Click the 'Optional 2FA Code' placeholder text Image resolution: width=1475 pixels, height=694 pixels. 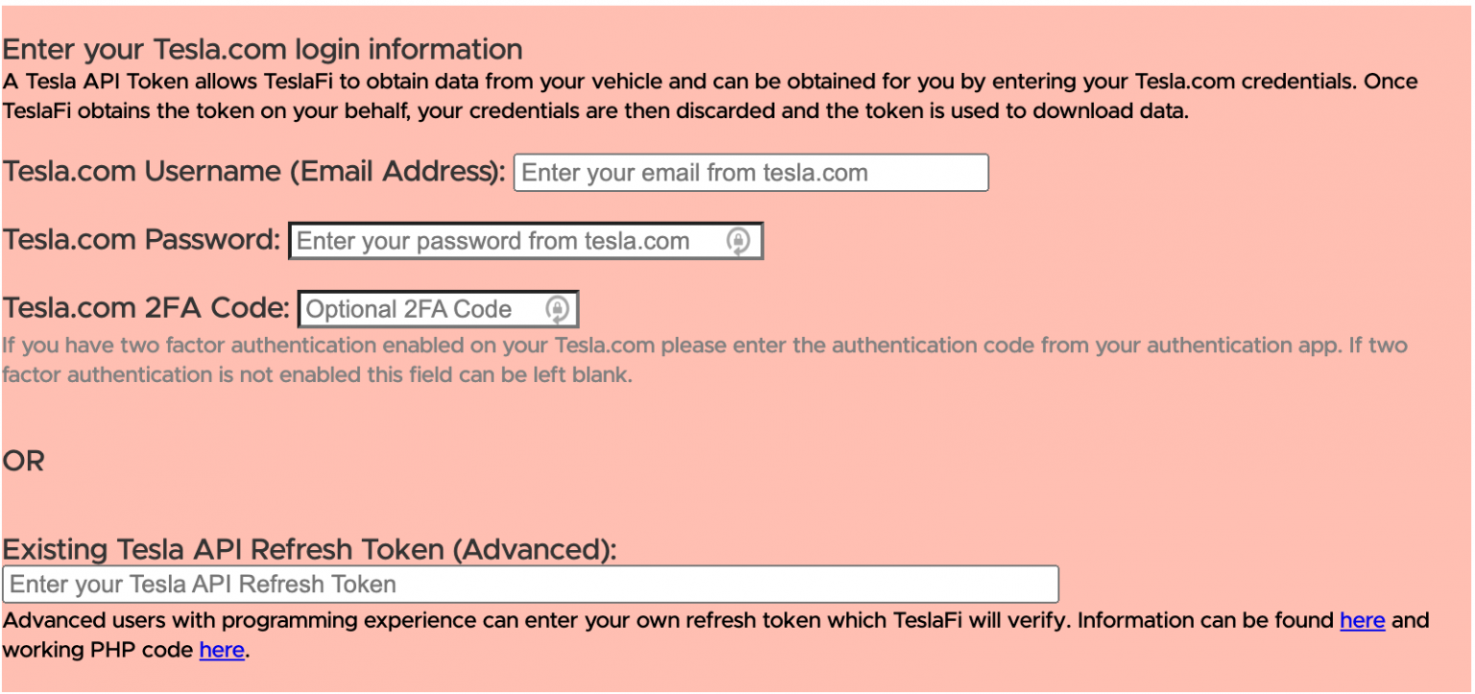tap(405, 308)
